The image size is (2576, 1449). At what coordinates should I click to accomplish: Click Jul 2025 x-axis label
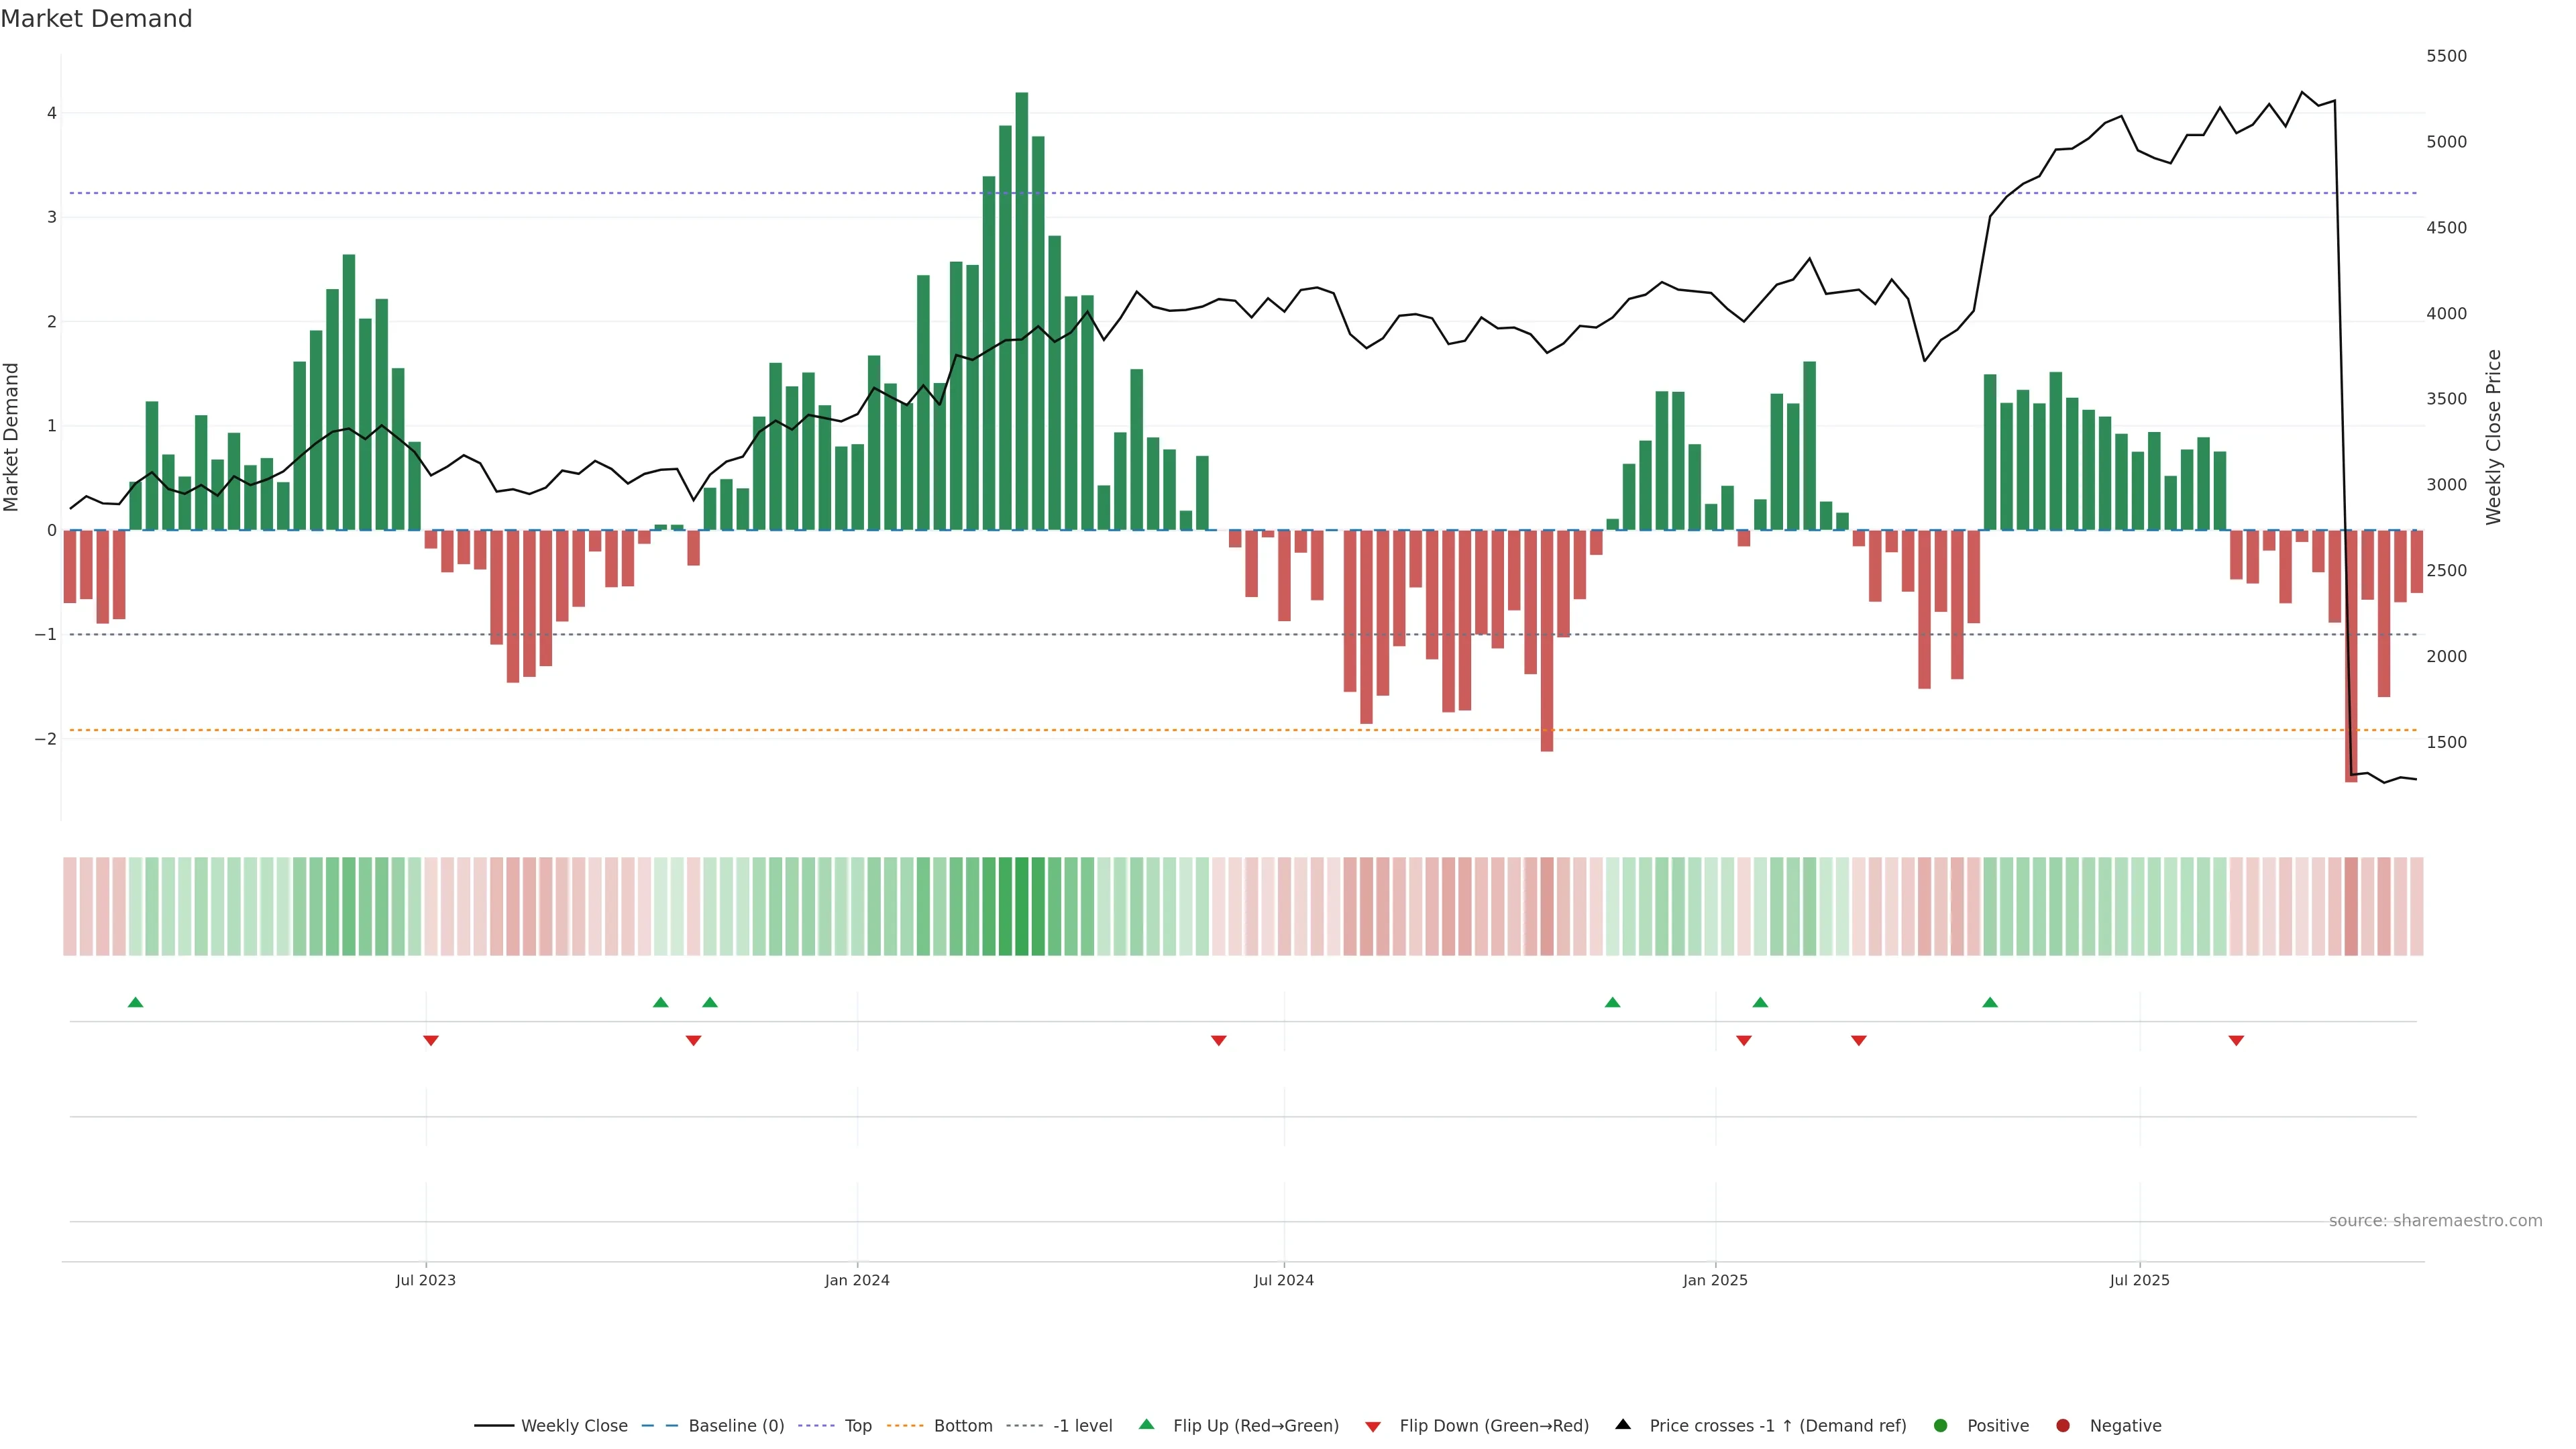[x=2140, y=1280]
